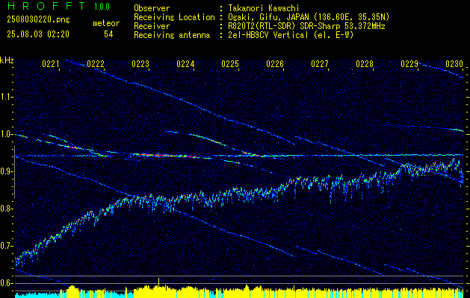
Task: Click the Observer label
Action: click(152, 8)
